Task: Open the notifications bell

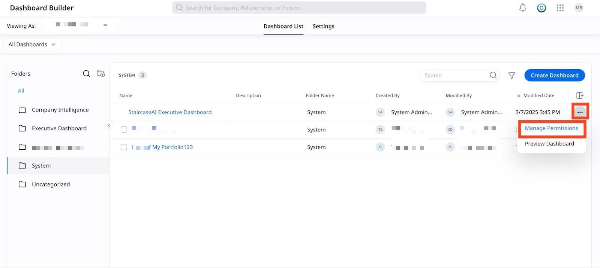Action: (523, 7)
